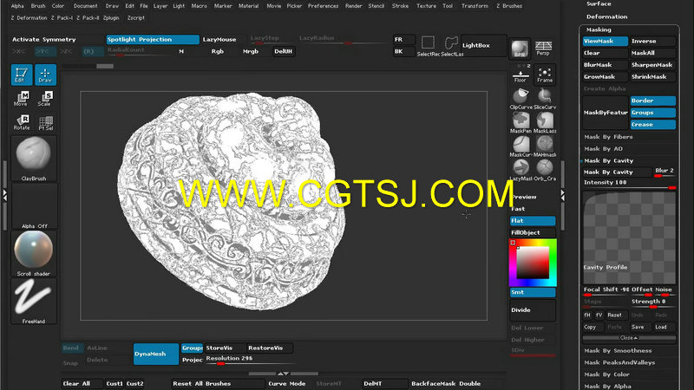Viewport: 694px width, 390px height.
Task: Select the ClipCurve brush icon
Action: 521,99
